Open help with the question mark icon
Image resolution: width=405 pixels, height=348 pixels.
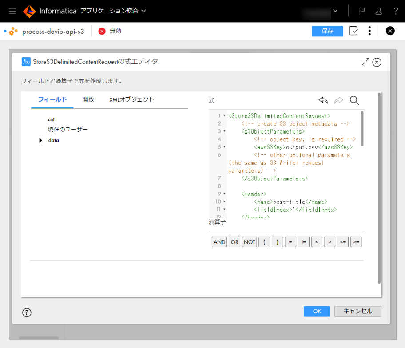click(396, 11)
